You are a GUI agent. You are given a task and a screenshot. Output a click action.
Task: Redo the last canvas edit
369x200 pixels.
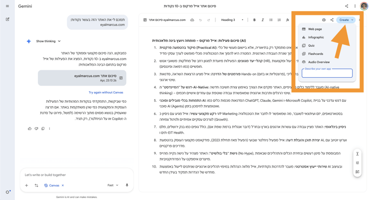(x=208, y=20)
